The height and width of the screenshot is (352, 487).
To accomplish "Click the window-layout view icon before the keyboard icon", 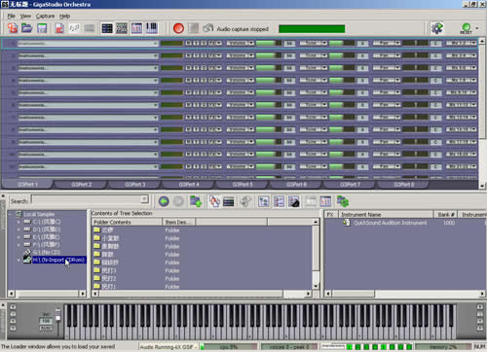I will pyautogui.click(x=136, y=28).
